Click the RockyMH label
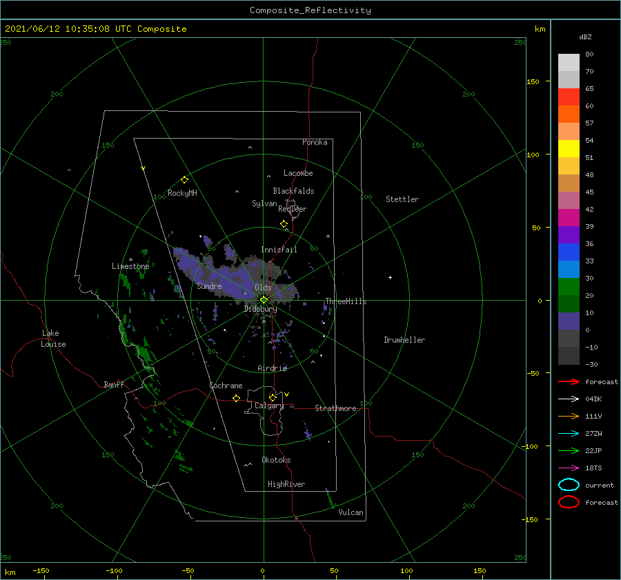 pos(182,193)
